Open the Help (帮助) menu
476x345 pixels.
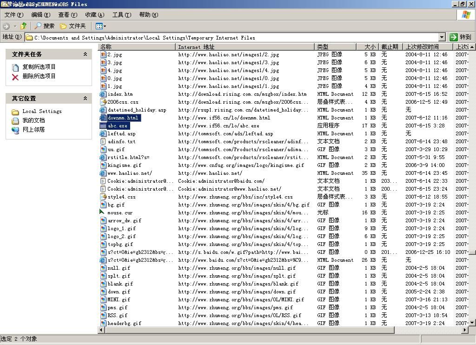pos(149,15)
